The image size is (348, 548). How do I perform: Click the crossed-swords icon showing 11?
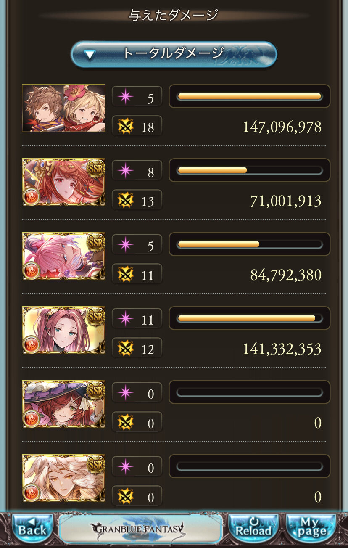point(125,274)
